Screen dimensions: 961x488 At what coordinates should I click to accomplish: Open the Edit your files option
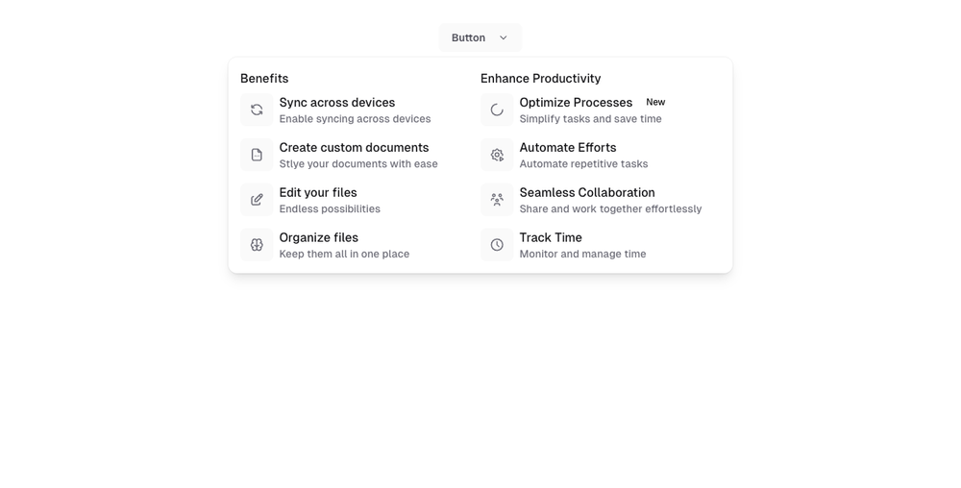pos(318,193)
